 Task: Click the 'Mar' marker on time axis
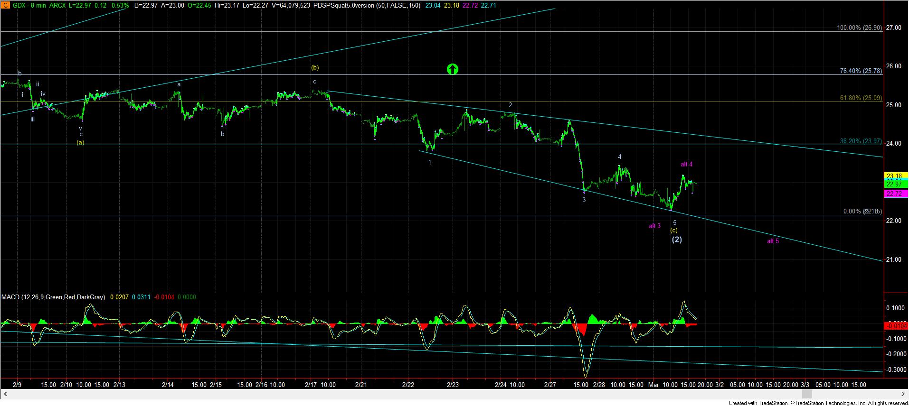click(x=653, y=385)
